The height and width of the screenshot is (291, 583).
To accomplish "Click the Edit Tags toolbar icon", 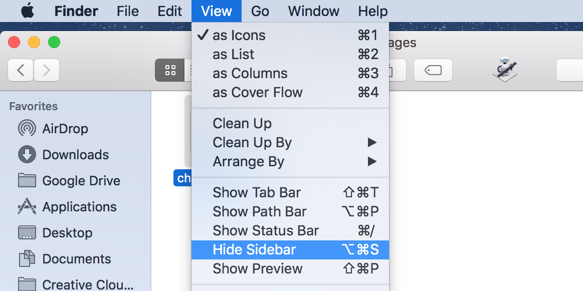I will coord(433,71).
